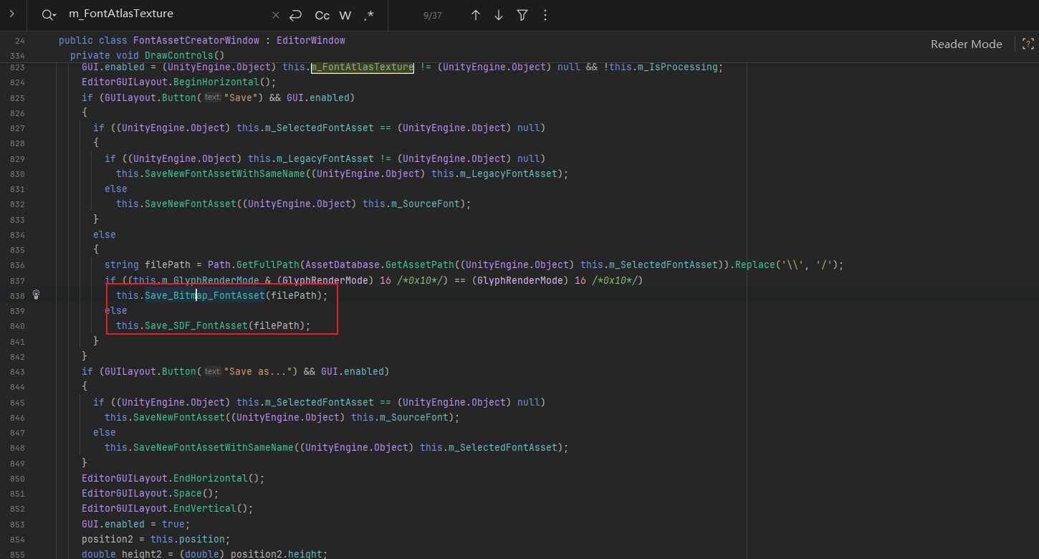Click the lightbulb quick-fix icon at line 838
This screenshot has height=559, width=1039.
tap(37, 295)
